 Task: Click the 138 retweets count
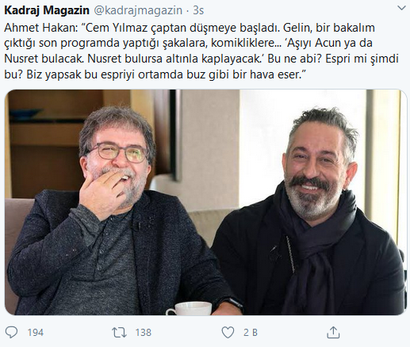[144, 332]
